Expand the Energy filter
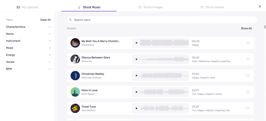 coord(28,55)
